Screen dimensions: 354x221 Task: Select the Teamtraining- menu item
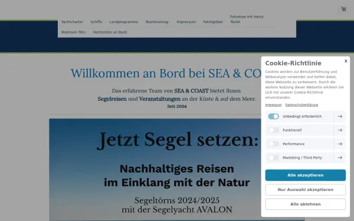[x=158, y=22]
